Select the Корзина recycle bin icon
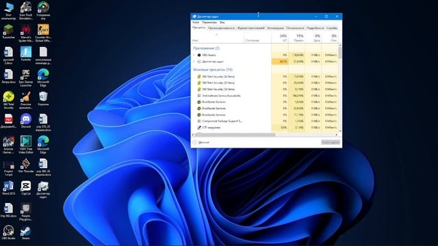 pyautogui.click(x=43, y=98)
